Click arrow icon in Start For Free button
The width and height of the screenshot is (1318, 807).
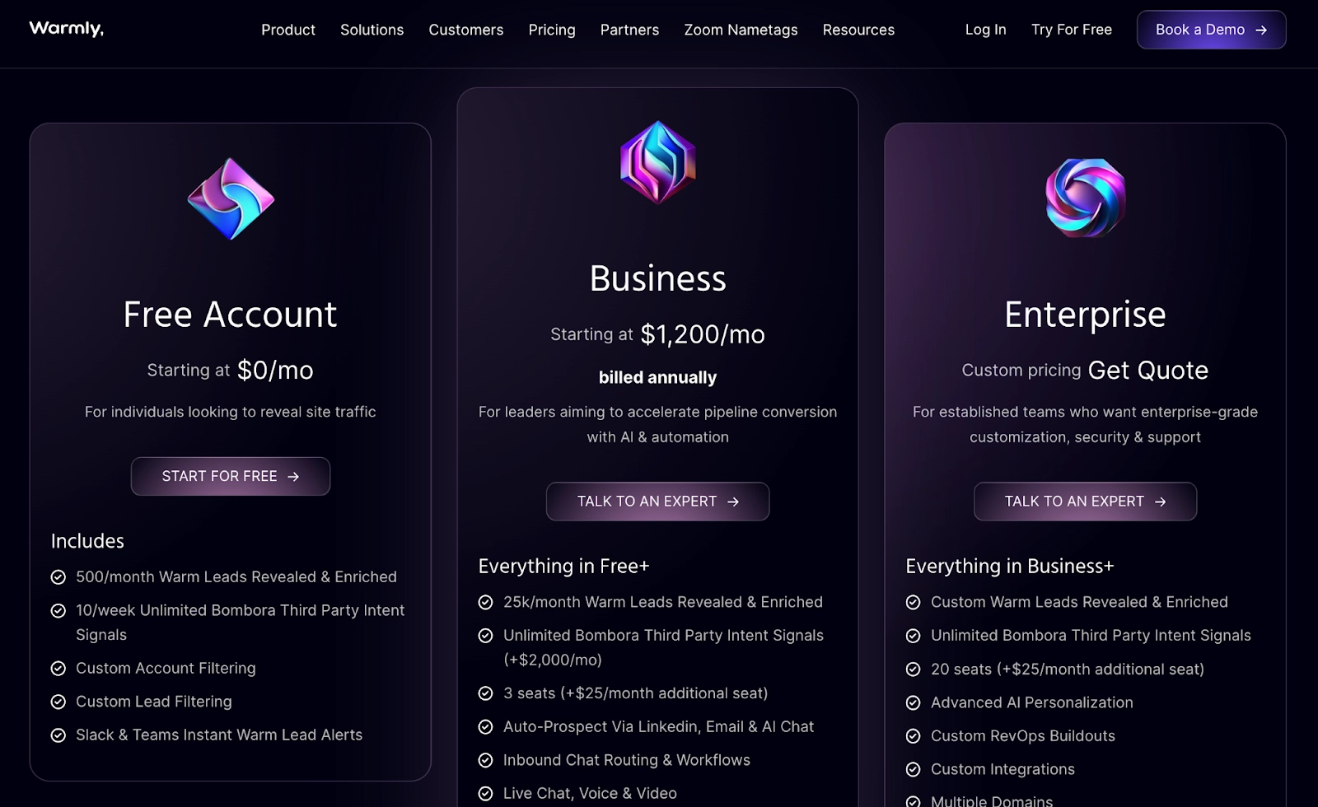tap(293, 477)
